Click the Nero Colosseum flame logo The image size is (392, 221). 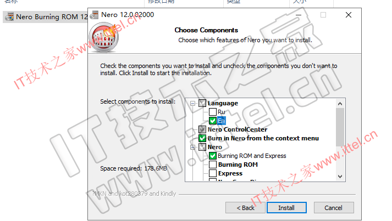click(x=104, y=37)
